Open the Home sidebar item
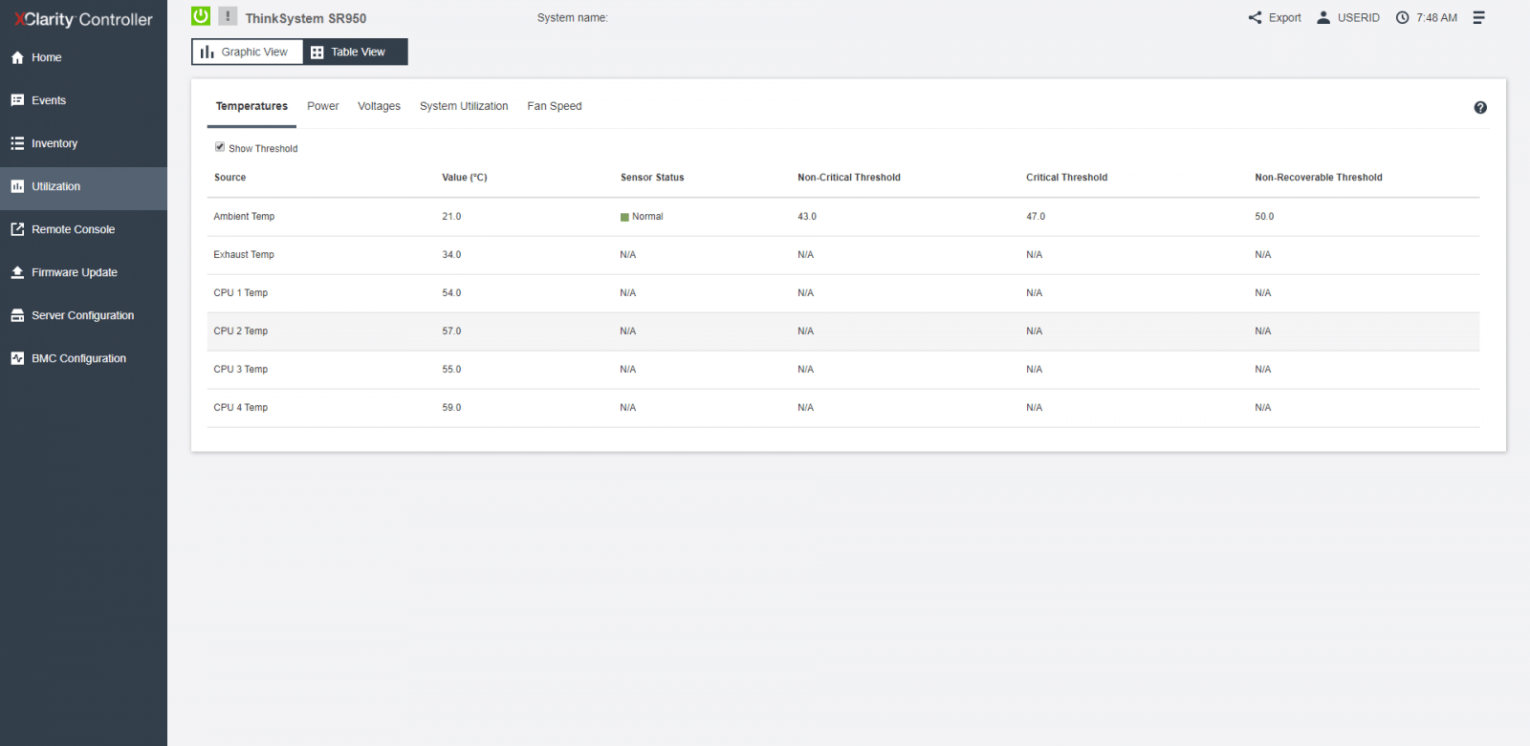1530x746 pixels. pyautogui.click(x=83, y=57)
